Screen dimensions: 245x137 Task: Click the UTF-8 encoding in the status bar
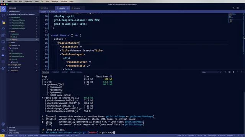(x=200, y=135)
